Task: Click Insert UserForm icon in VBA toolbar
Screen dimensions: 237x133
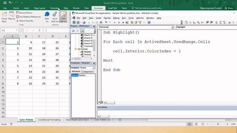Action: coord(78,23)
